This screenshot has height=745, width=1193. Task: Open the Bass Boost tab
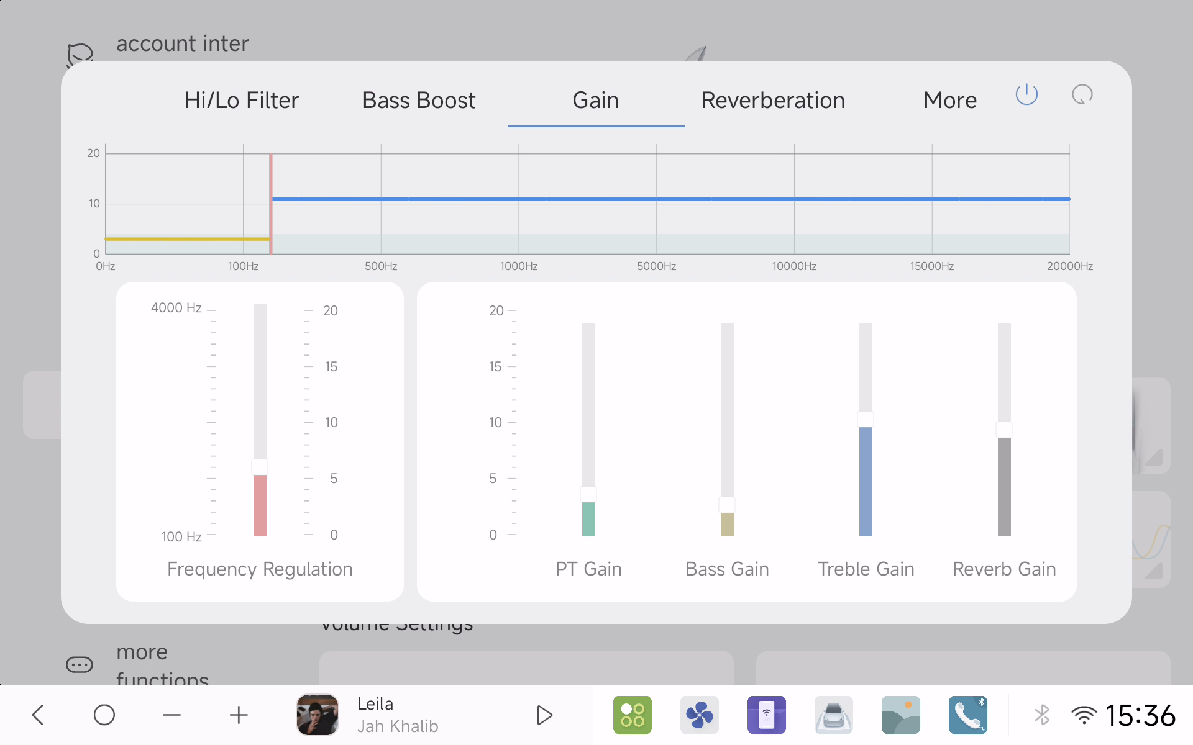[419, 101]
